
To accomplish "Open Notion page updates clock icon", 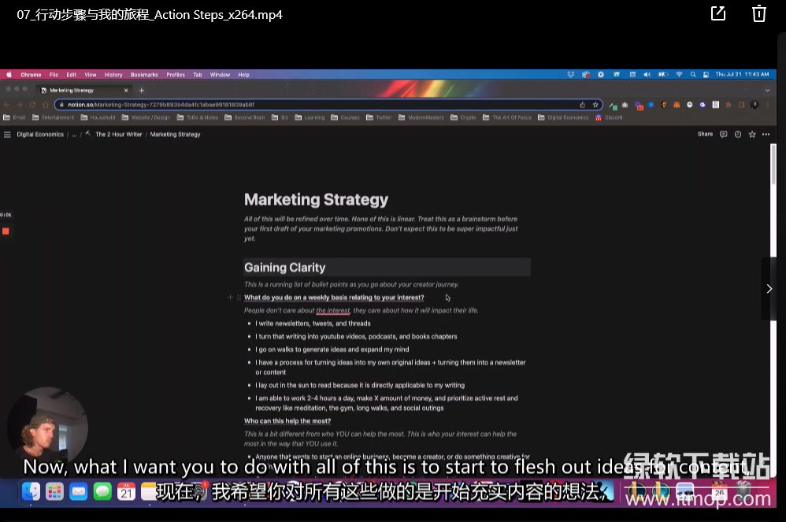I will click(x=738, y=135).
